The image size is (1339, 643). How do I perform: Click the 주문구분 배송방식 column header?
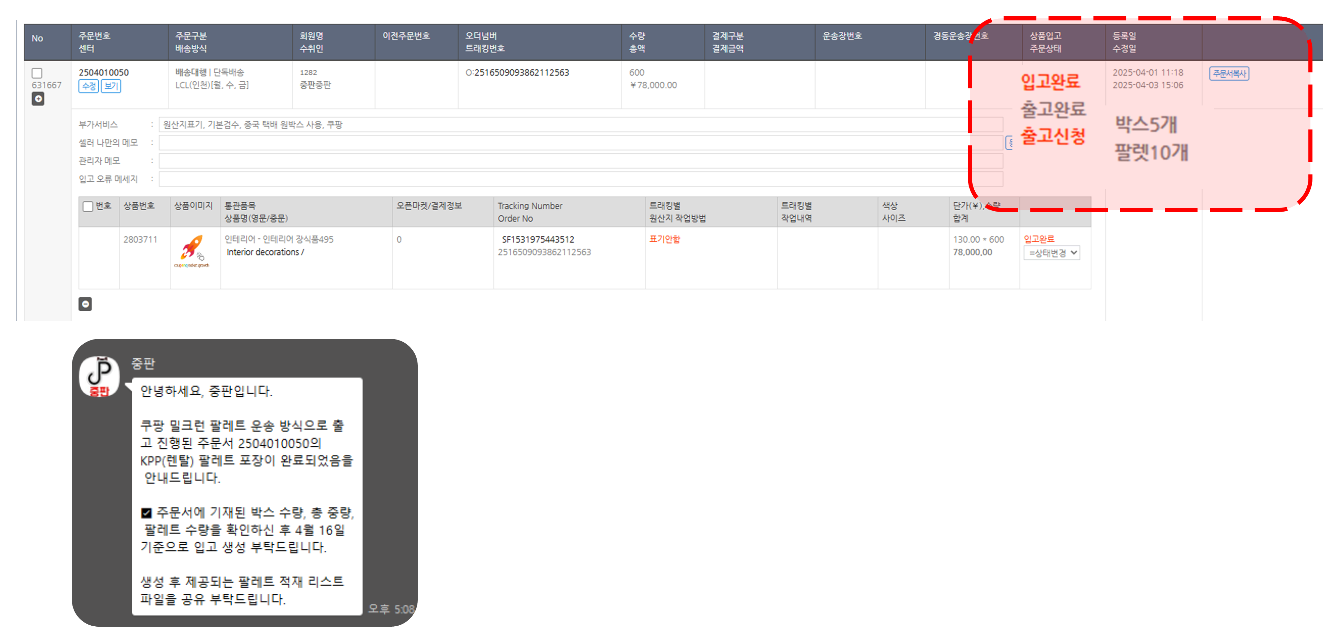coord(230,42)
